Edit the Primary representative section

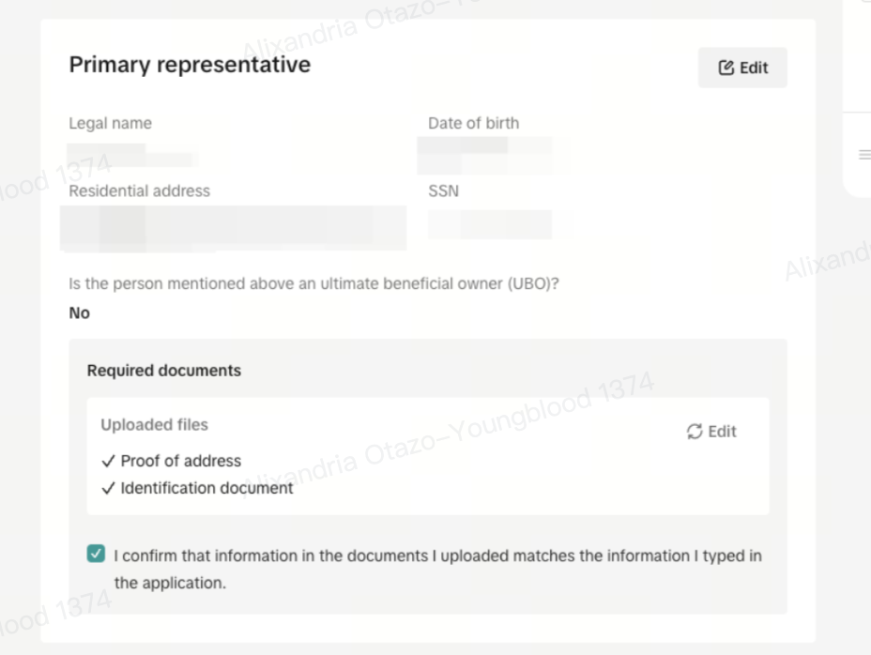(742, 68)
